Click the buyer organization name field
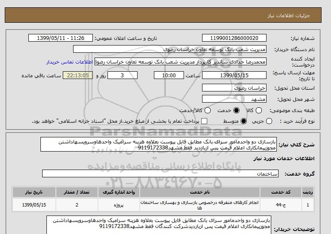This screenshot has height=234, width=331. tap(170, 49)
